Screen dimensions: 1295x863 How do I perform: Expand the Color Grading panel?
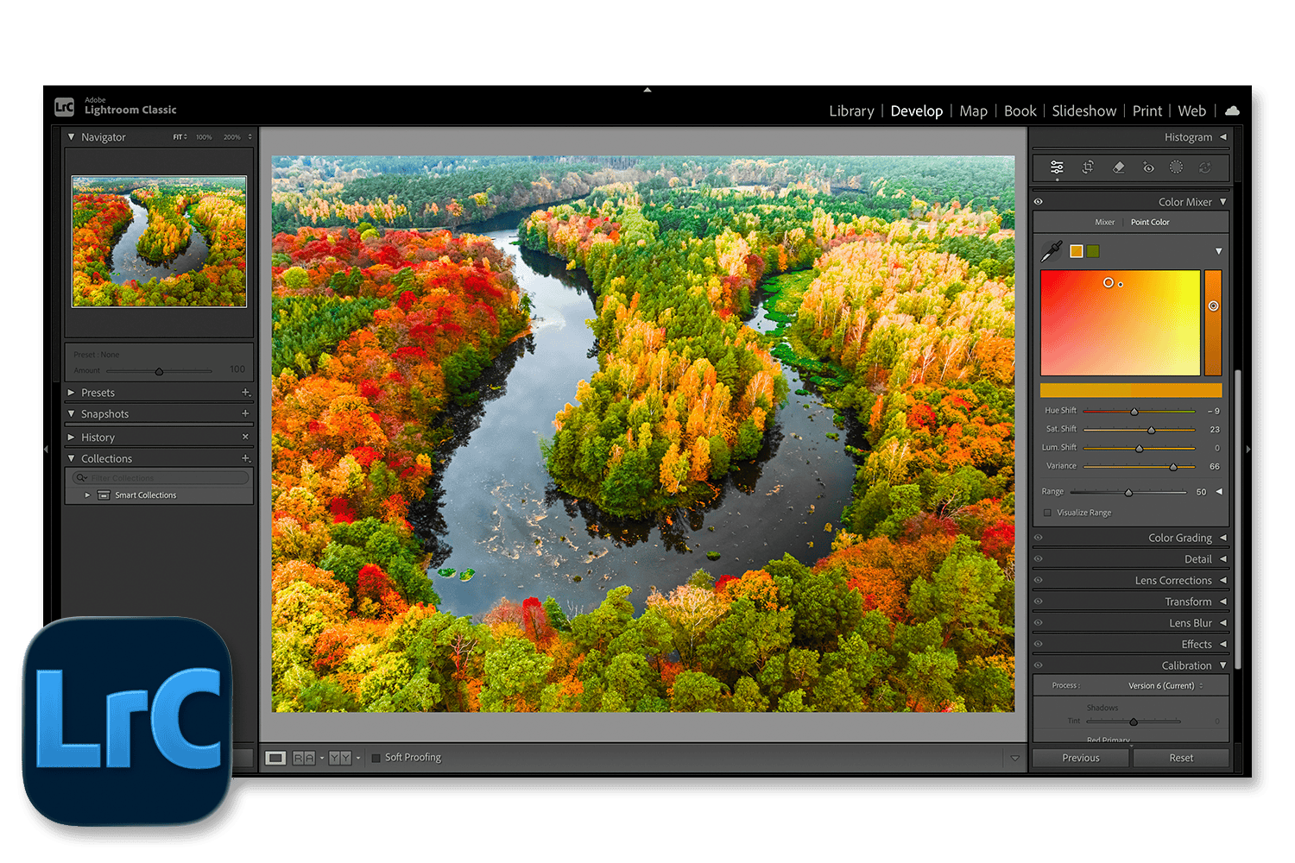click(1222, 538)
